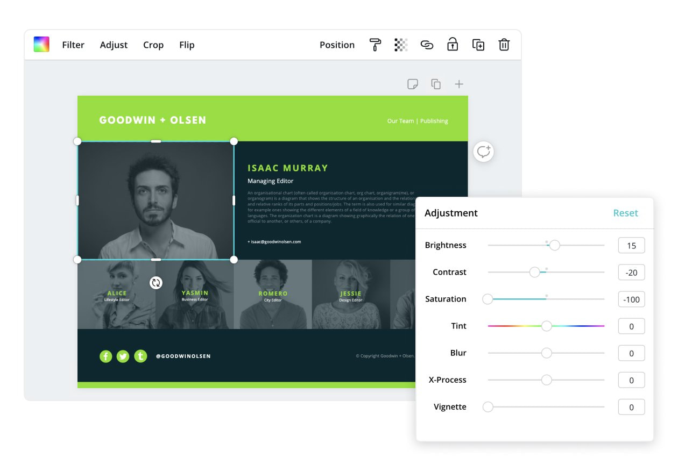Select the Paint roller copy-style tool
Viewport: 678px width, 472px height.
click(375, 45)
